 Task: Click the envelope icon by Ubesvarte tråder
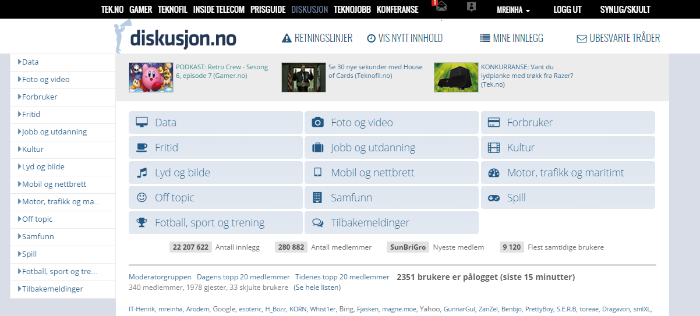tap(581, 39)
